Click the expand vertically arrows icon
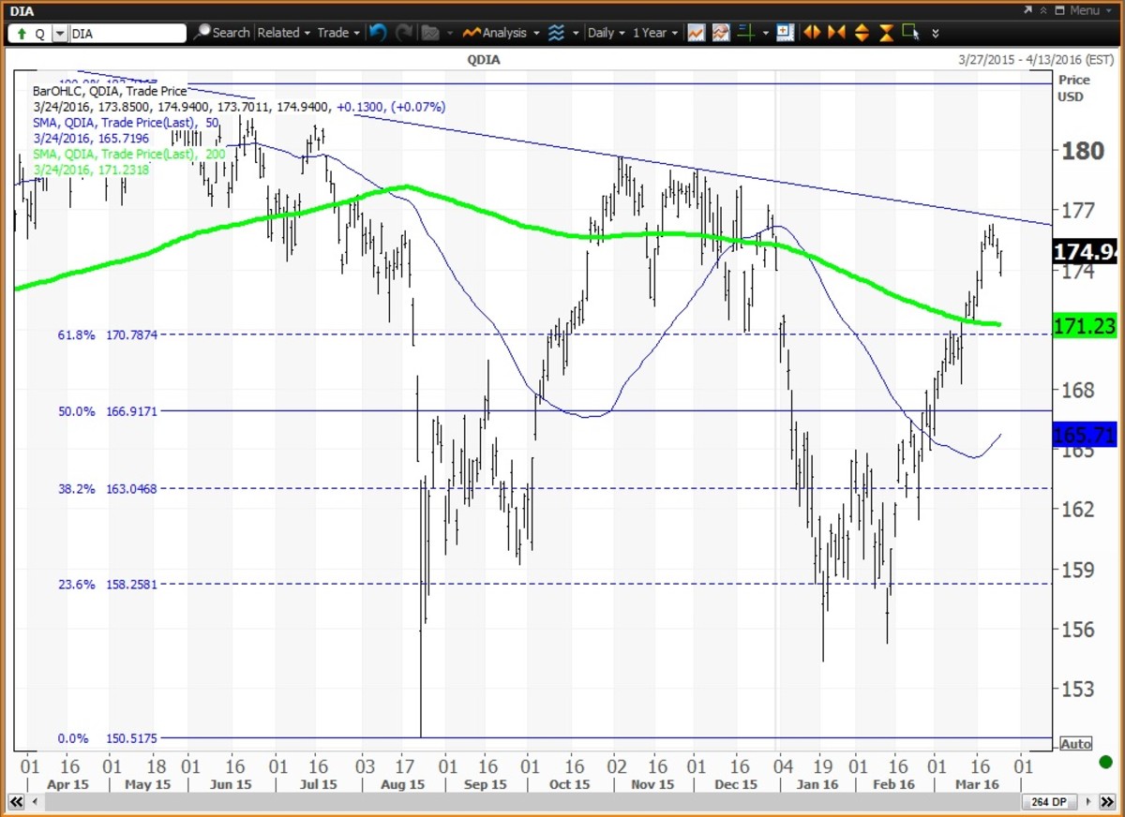 (862, 33)
